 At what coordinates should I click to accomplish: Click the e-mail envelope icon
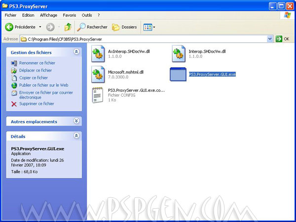14,93
